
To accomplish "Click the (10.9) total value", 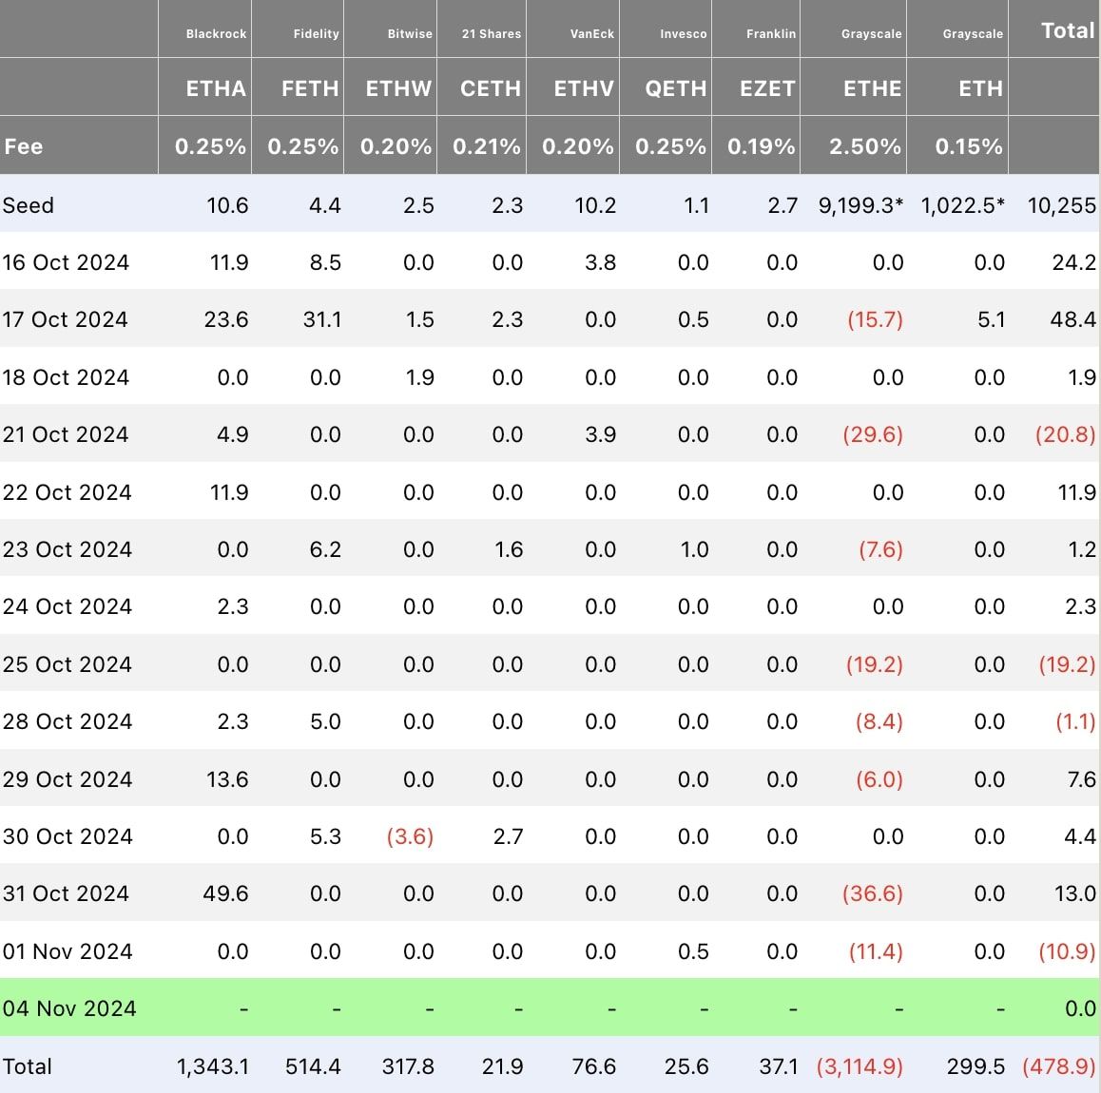I will [x=1067, y=952].
